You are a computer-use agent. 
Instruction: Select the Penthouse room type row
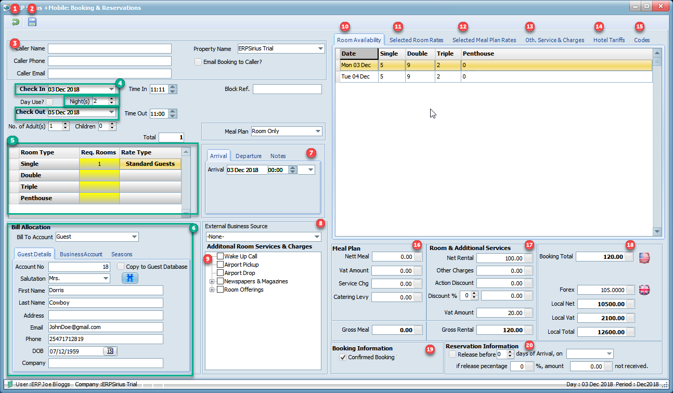click(x=96, y=198)
